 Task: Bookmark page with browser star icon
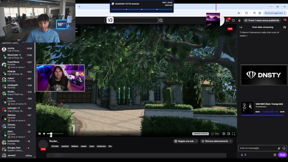tap(239, 13)
